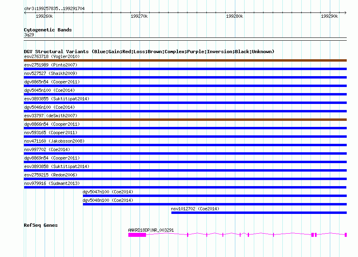The width and height of the screenshot is (358, 257).
Task: Click the 199270k ruler position marker
Action: coord(140,16)
